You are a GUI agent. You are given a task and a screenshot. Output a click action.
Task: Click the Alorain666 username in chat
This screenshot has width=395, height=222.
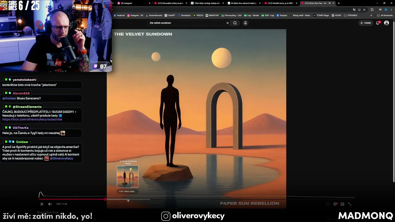click(21, 93)
